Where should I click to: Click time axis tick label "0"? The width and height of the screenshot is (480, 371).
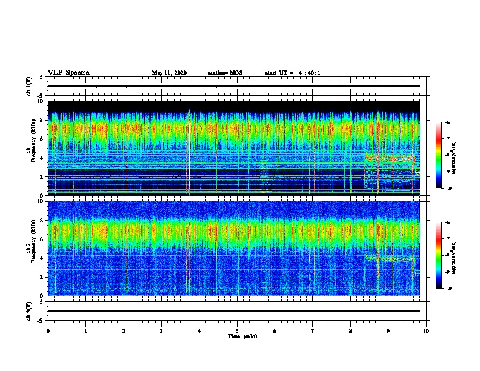pos(48,331)
